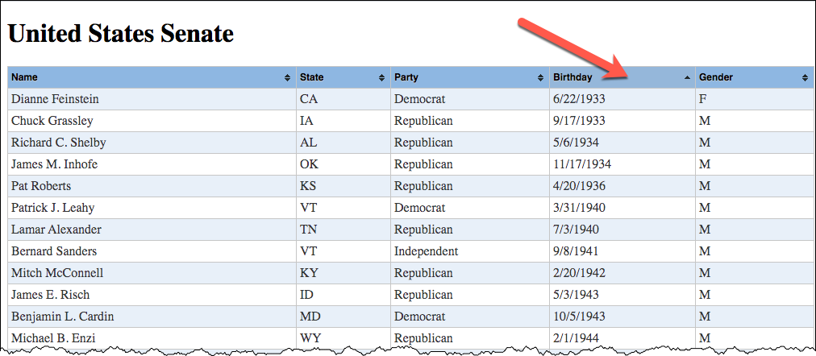Click the Party column sort arrows icon
This screenshot has height=356, width=816.
click(541, 77)
